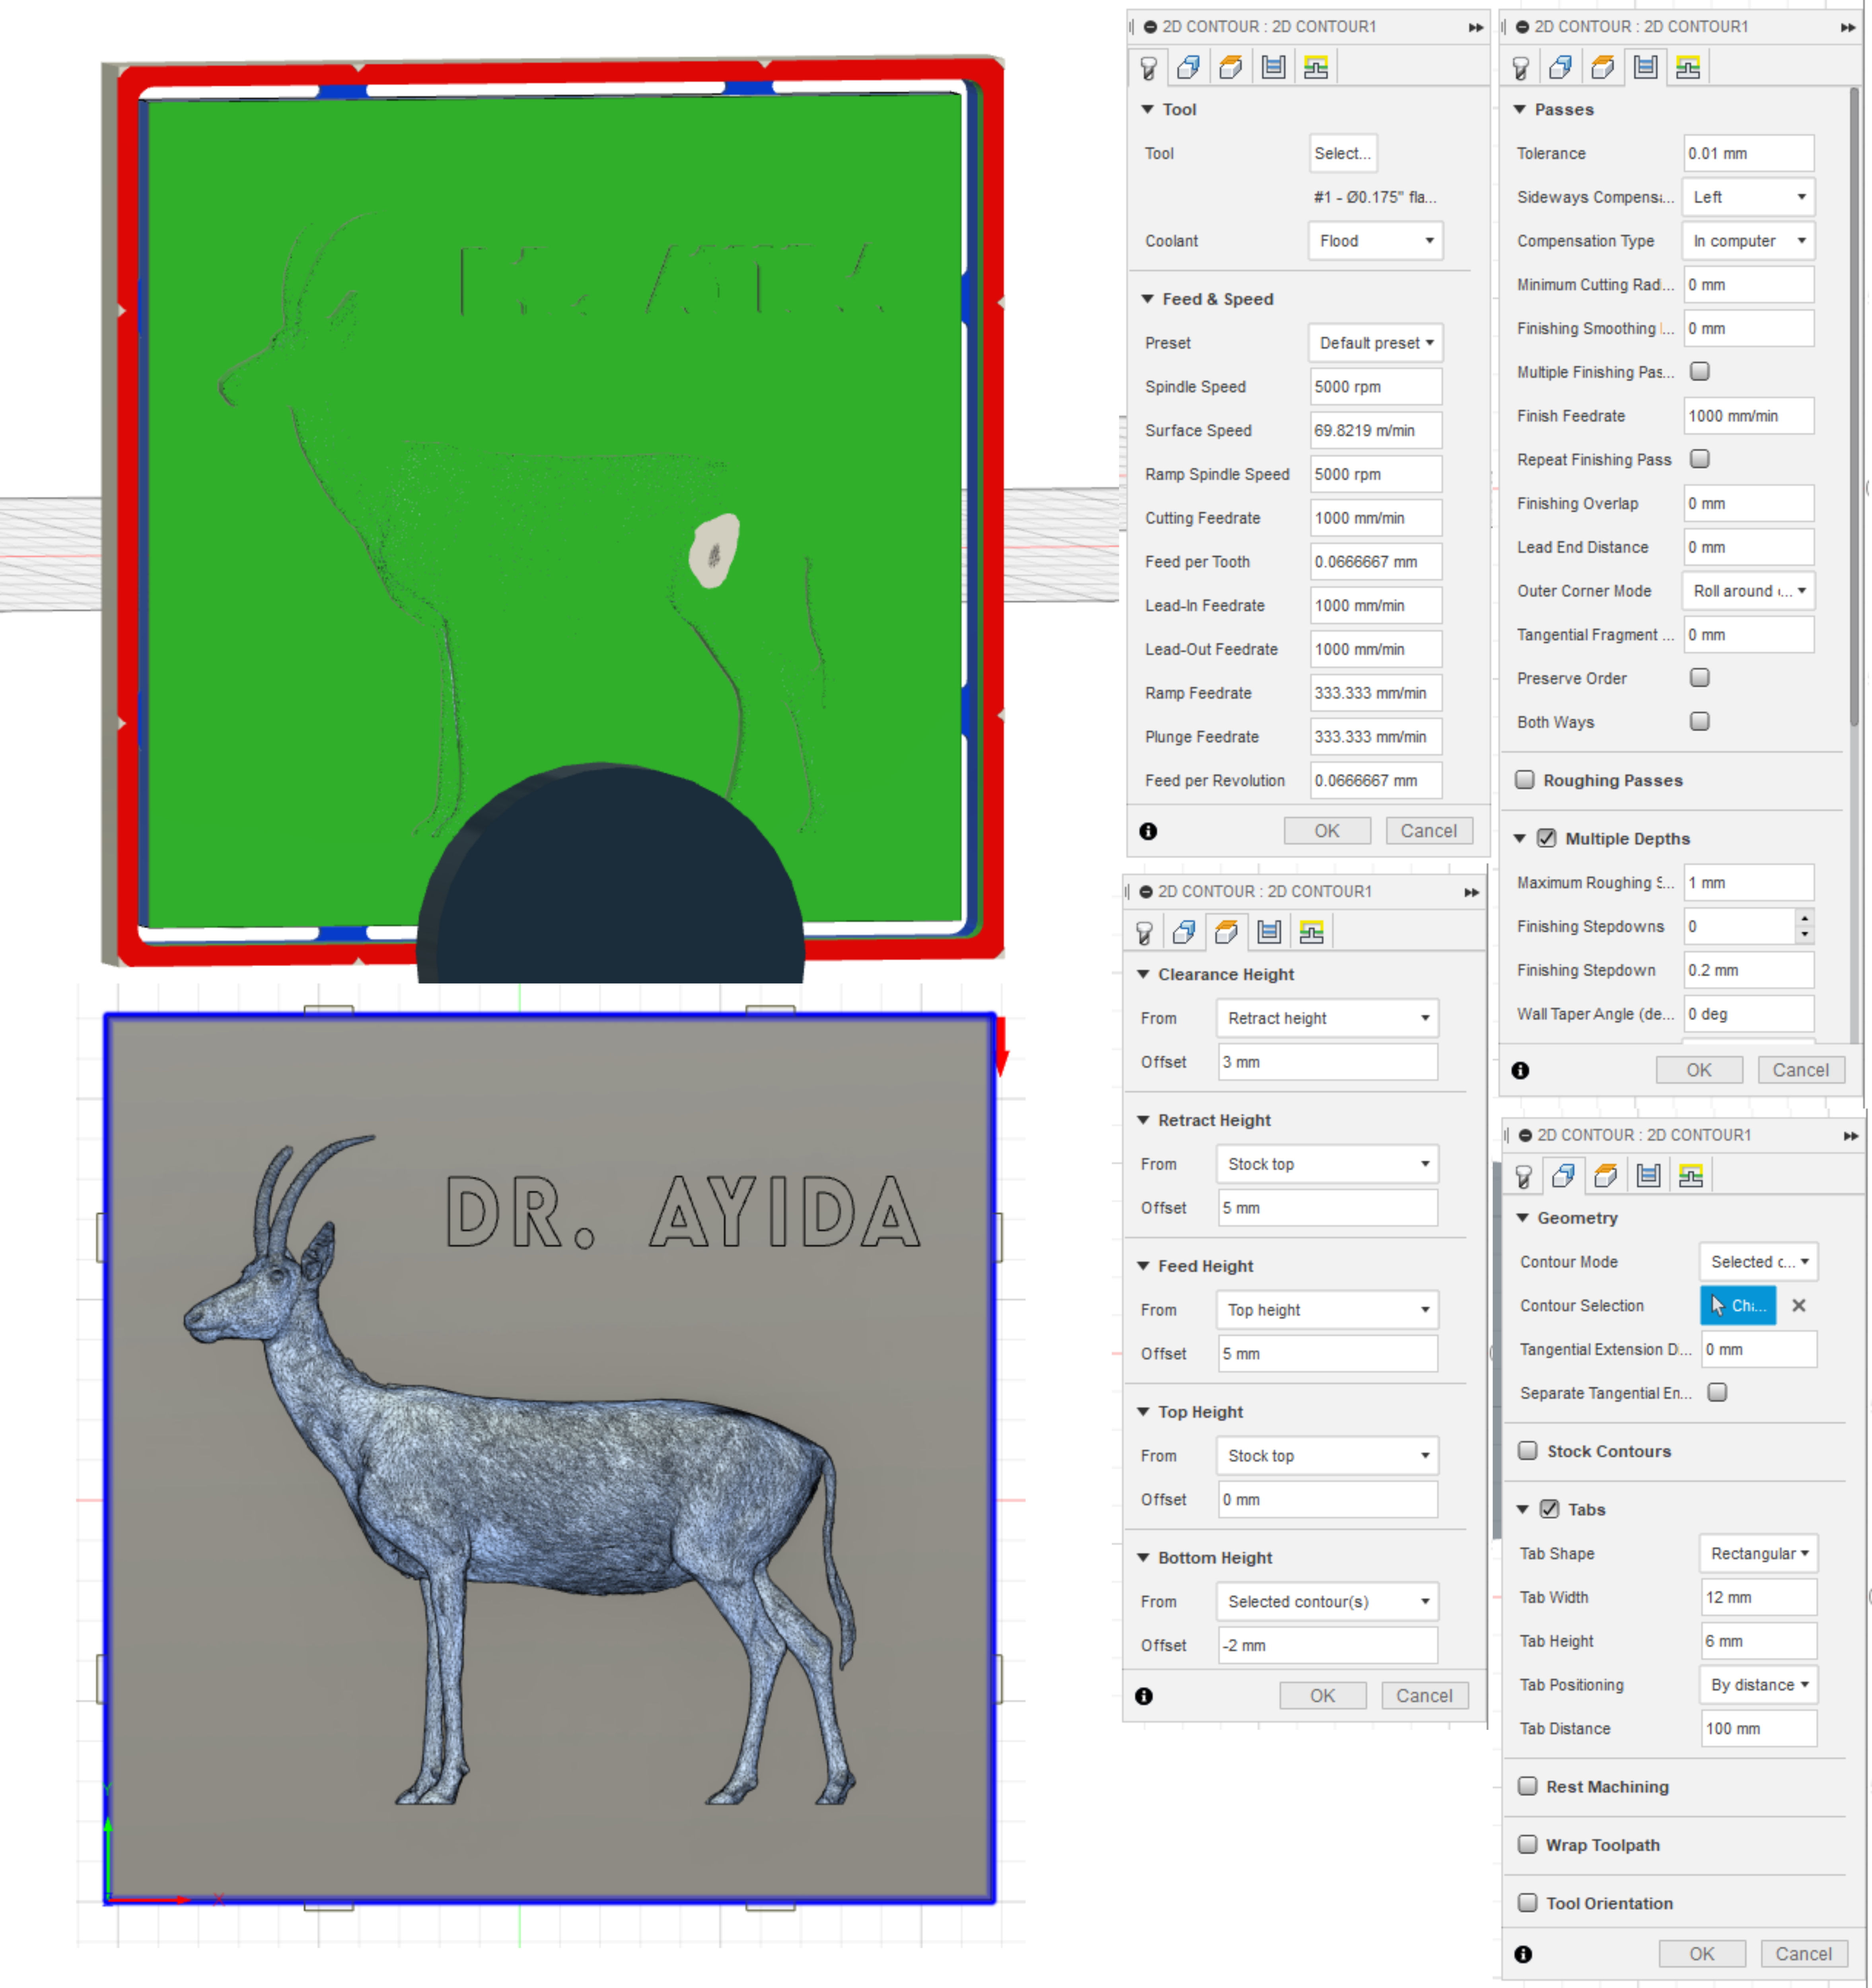
Task: Open Sideways Compensation Left dropdown
Action: tap(1748, 197)
